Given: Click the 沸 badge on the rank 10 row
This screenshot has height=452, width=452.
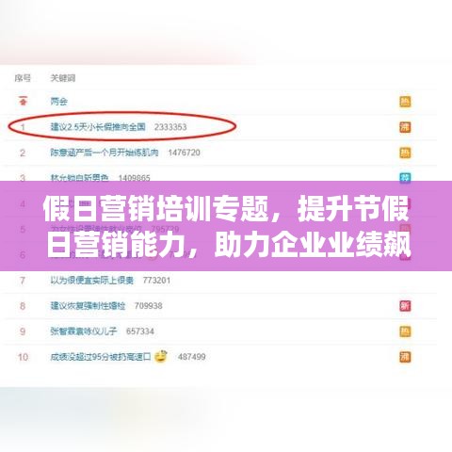Looking at the screenshot, I should point(405,357).
